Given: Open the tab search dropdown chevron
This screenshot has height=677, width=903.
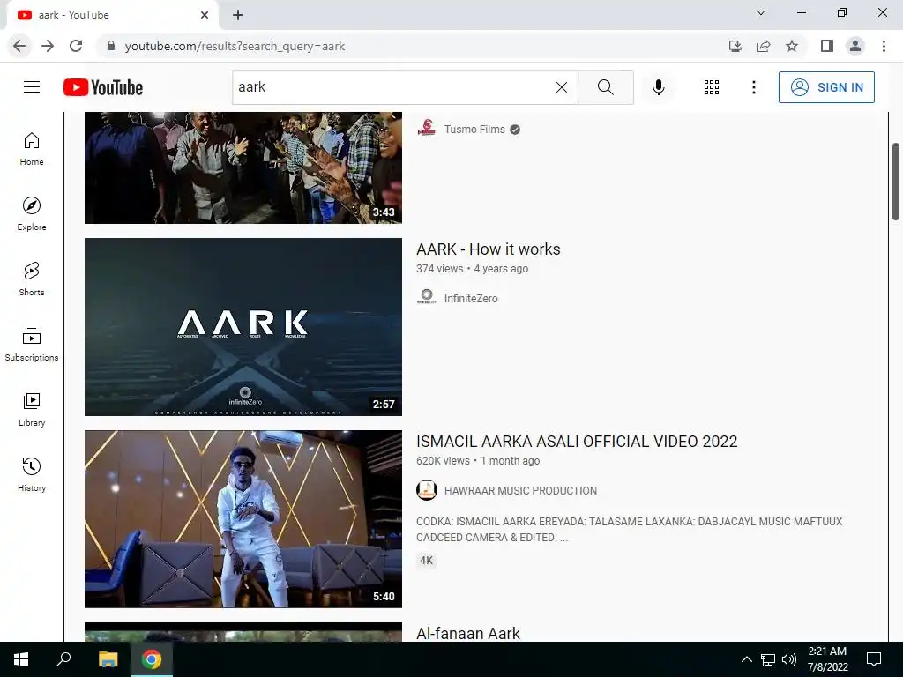Looking at the screenshot, I should 761,12.
